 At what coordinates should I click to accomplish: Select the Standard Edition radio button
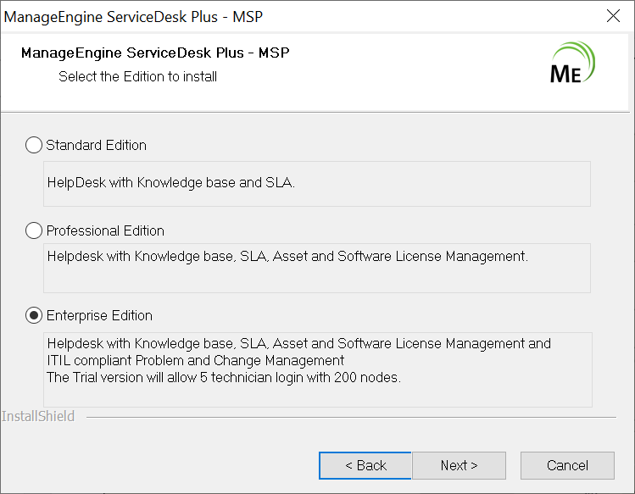(x=34, y=145)
